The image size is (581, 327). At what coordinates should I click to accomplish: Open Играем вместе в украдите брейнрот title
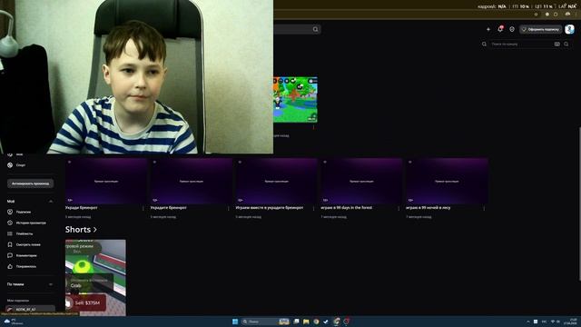pos(270,208)
